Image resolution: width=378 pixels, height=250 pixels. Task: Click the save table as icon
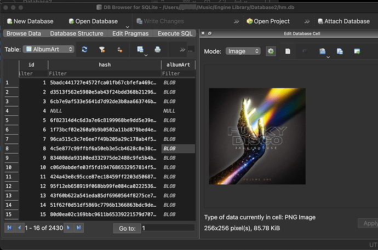pyautogui.click(x=140, y=49)
